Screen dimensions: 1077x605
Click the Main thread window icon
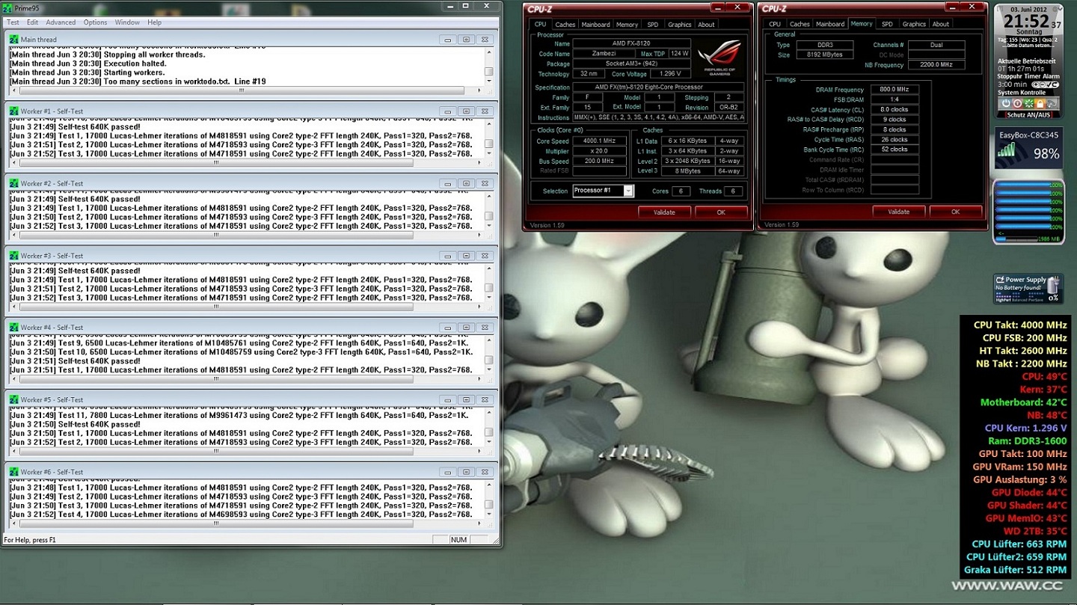point(14,40)
